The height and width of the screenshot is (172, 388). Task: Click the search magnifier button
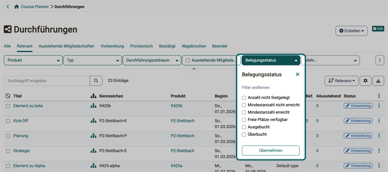(96, 81)
